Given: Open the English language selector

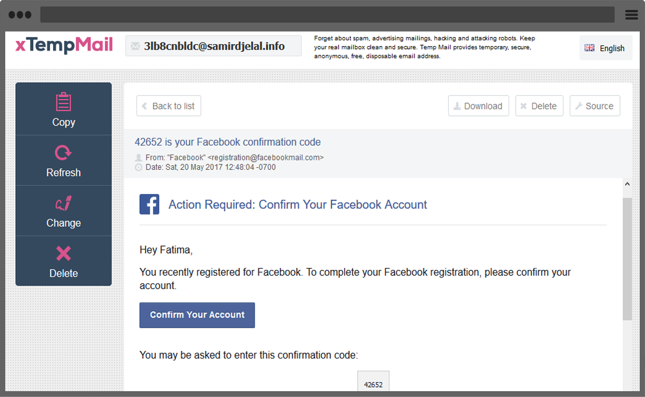Looking at the screenshot, I should coord(605,48).
